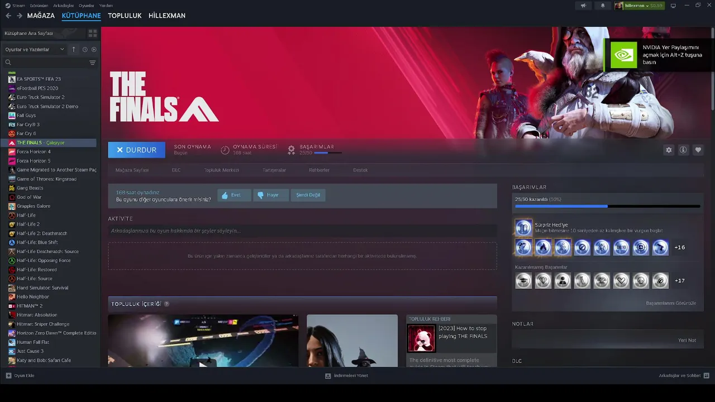Open the Arkadaşlar menu
Viewport: 715px width, 402px height.
pos(63,6)
